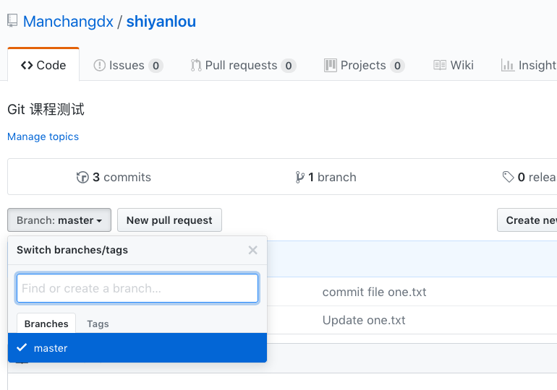Image resolution: width=557 pixels, height=390 pixels.
Task: Click the commits history clock icon
Action: (82, 177)
